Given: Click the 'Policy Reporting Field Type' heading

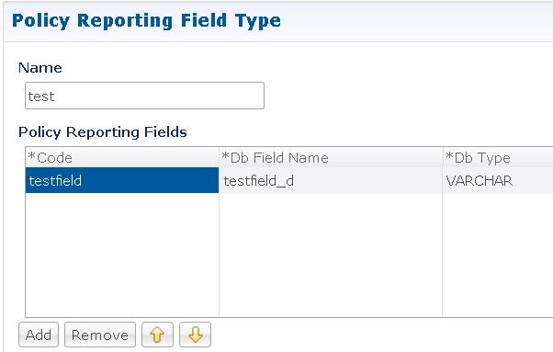Looking at the screenshot, I should 146,21.
